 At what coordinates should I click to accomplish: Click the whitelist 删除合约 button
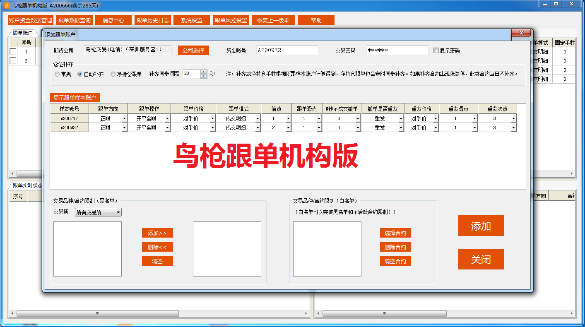click(x=395, y=247)
